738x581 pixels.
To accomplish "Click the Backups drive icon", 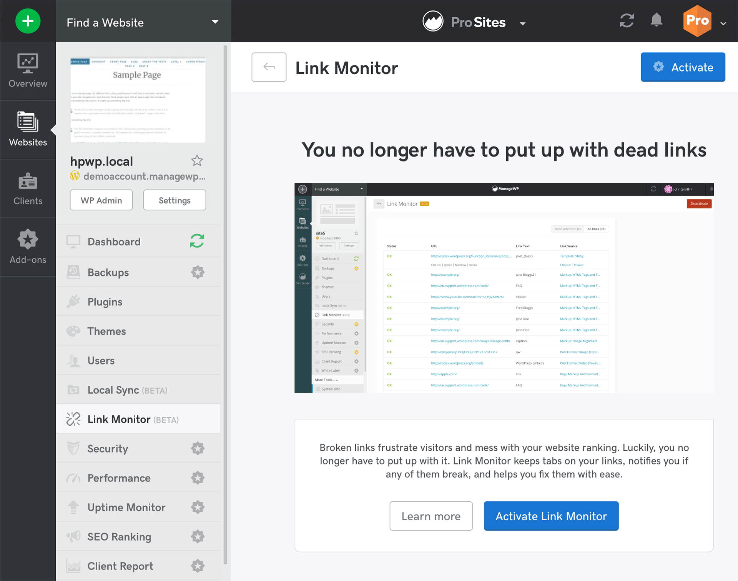I will [73, 272].
